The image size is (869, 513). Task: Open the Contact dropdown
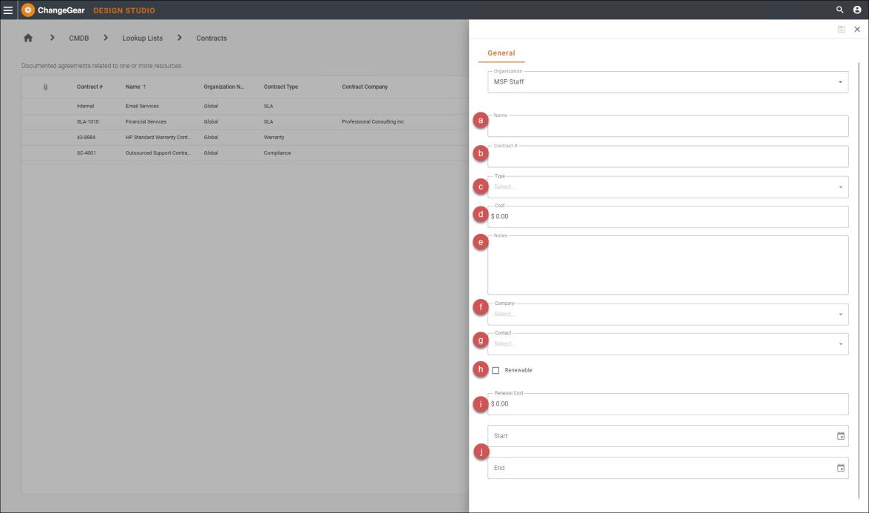click(840, 344)
